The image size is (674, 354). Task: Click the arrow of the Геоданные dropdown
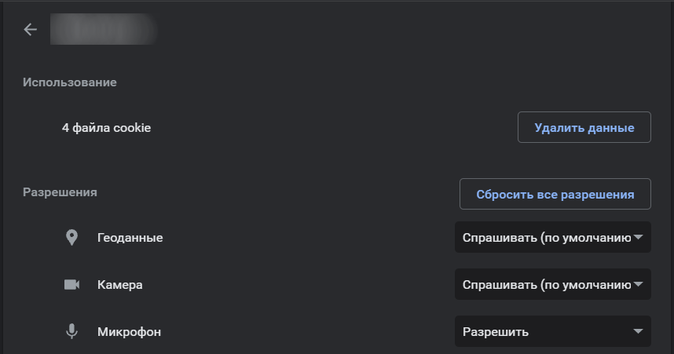[639, 237]
